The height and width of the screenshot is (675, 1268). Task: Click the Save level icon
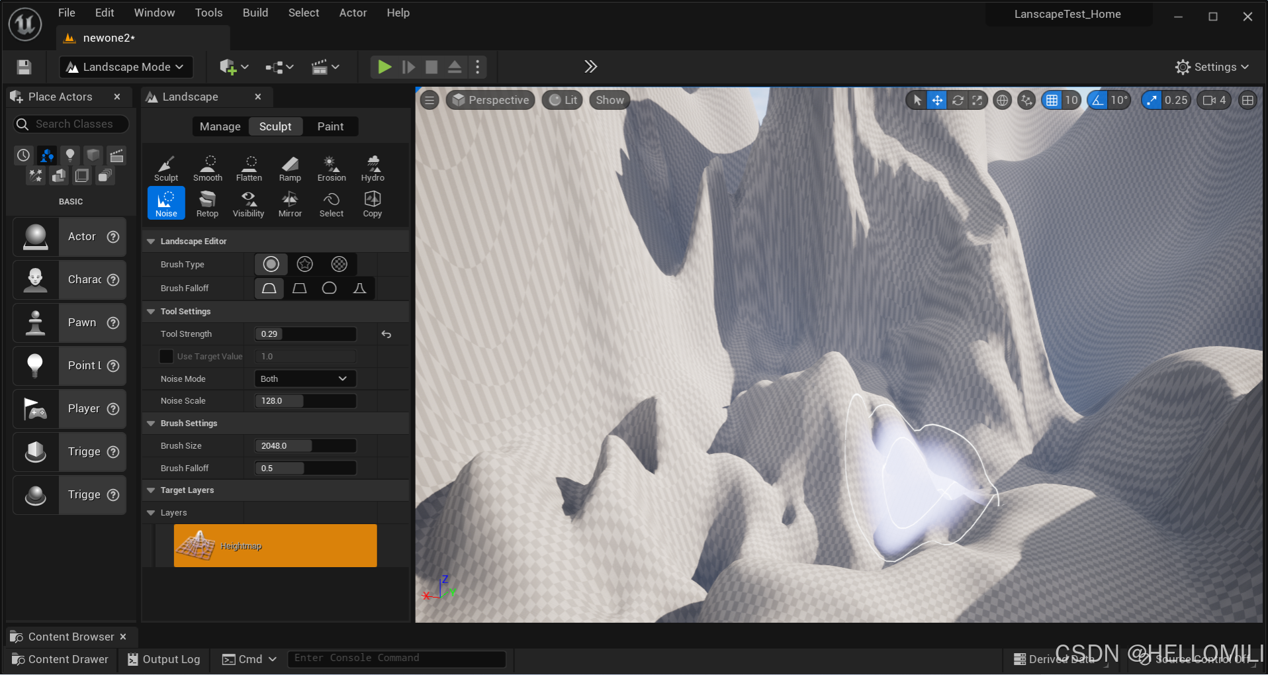[24, 67]
